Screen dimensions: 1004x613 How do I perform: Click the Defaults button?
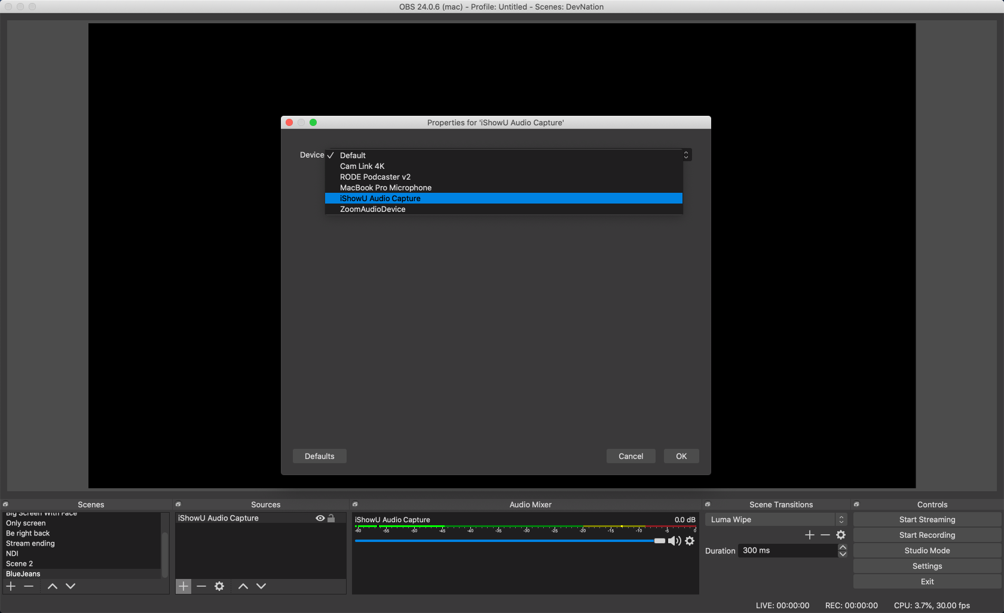click(x=320, y=456)
